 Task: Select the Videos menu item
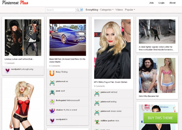pyautogui.click(x=119, y=10)
